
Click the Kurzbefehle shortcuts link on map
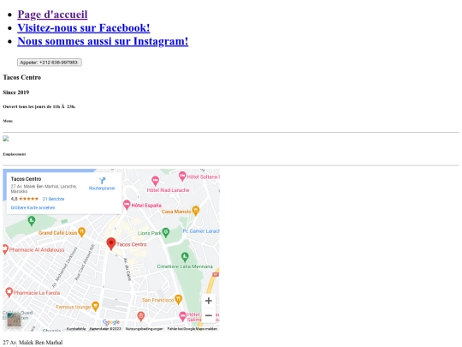(76, 329)
